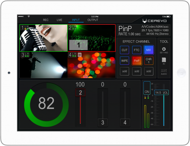Viewport: 190px width, 146px height.
Task: Click the channel 4 fader handle
Action: (125, 122)
